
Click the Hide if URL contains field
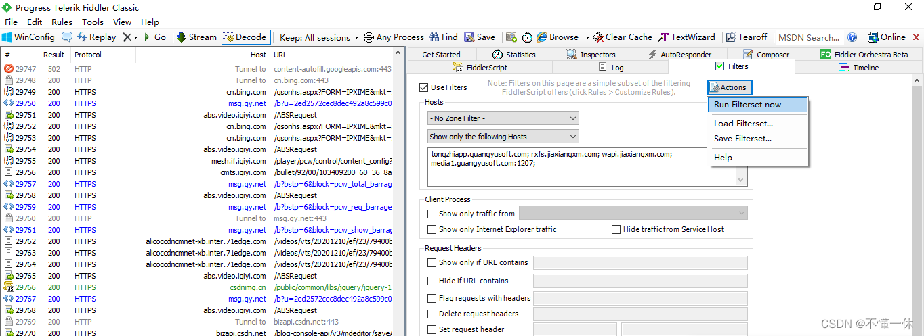(640, 281)
